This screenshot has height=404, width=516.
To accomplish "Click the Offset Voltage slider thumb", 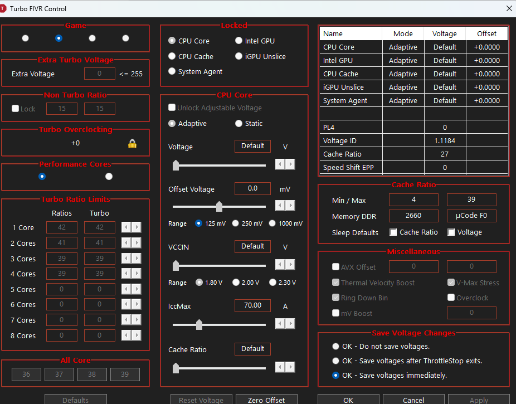I will pos(219,206).
